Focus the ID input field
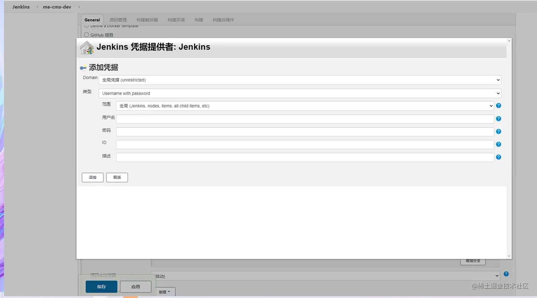Viewport: 537px width, 298px height. [x=305, y=145]
